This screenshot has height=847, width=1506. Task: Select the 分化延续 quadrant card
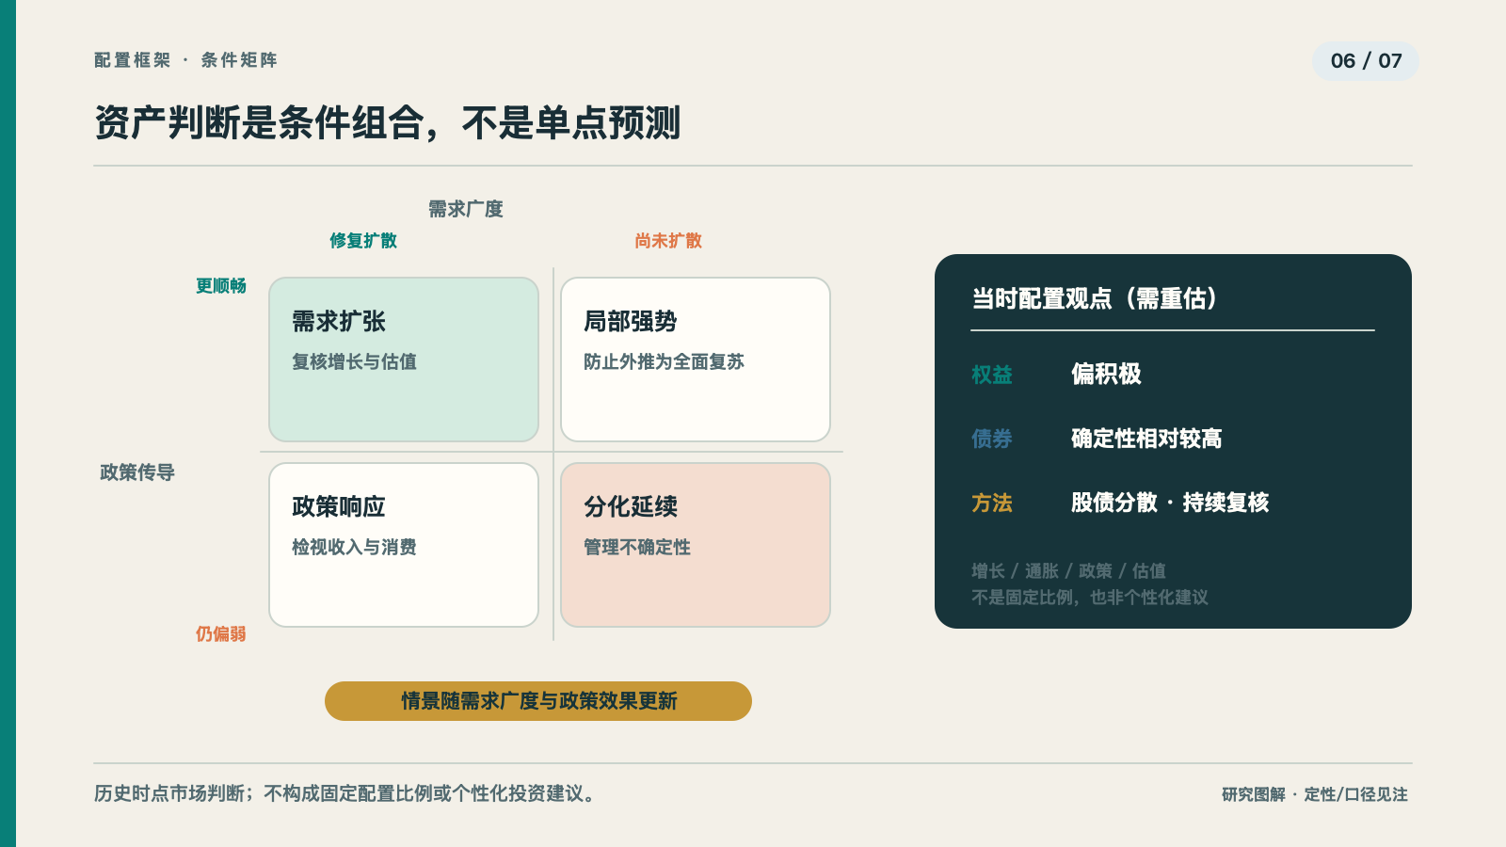point(696,545)
